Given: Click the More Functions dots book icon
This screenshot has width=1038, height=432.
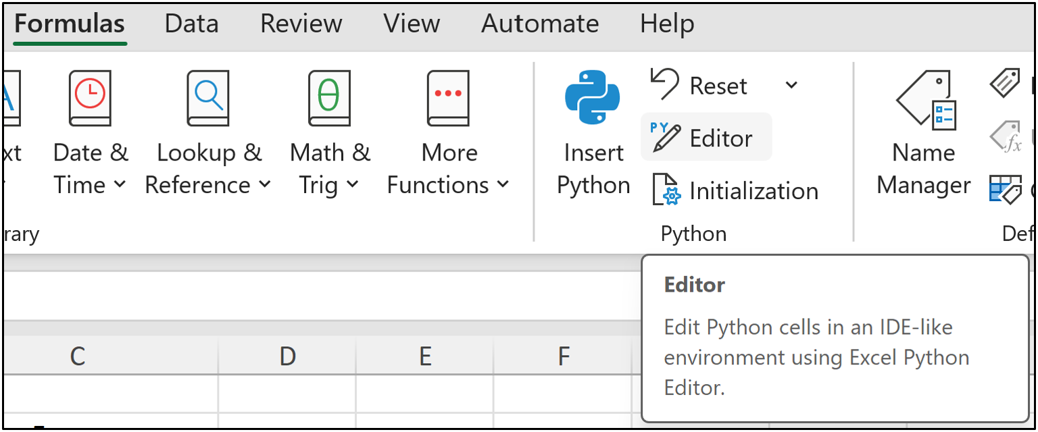Looking at the screenshot, I should (447, 99).
